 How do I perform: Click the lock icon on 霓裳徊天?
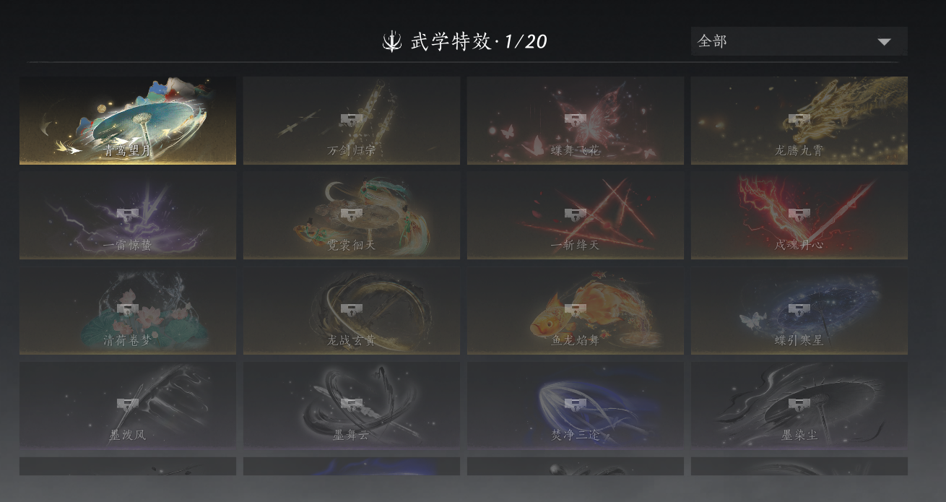351,215
